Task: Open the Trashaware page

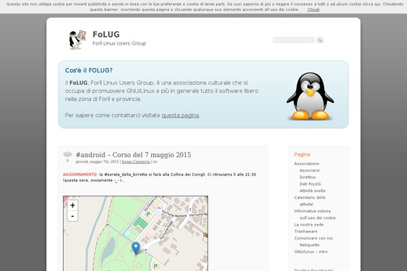Action: [305, 231]
